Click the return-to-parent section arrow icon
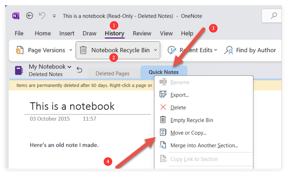Screen dimensions: 287x174 click(79, 70)
